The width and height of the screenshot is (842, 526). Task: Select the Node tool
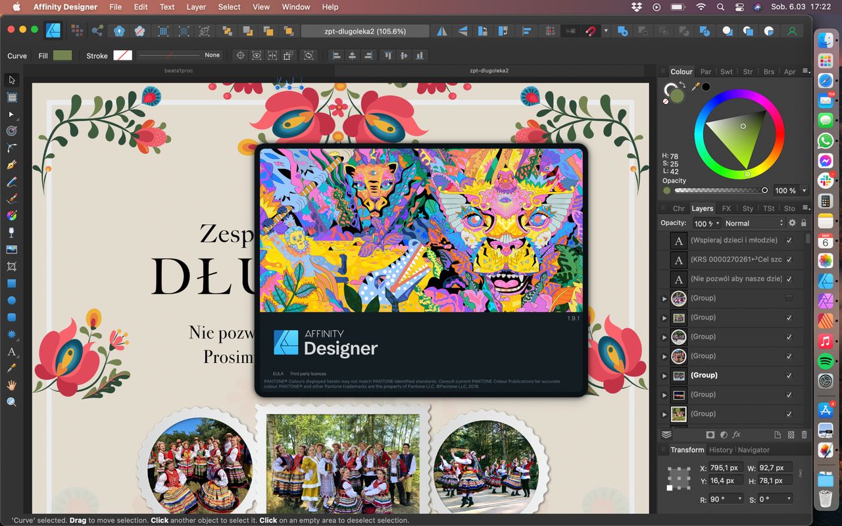12,114
